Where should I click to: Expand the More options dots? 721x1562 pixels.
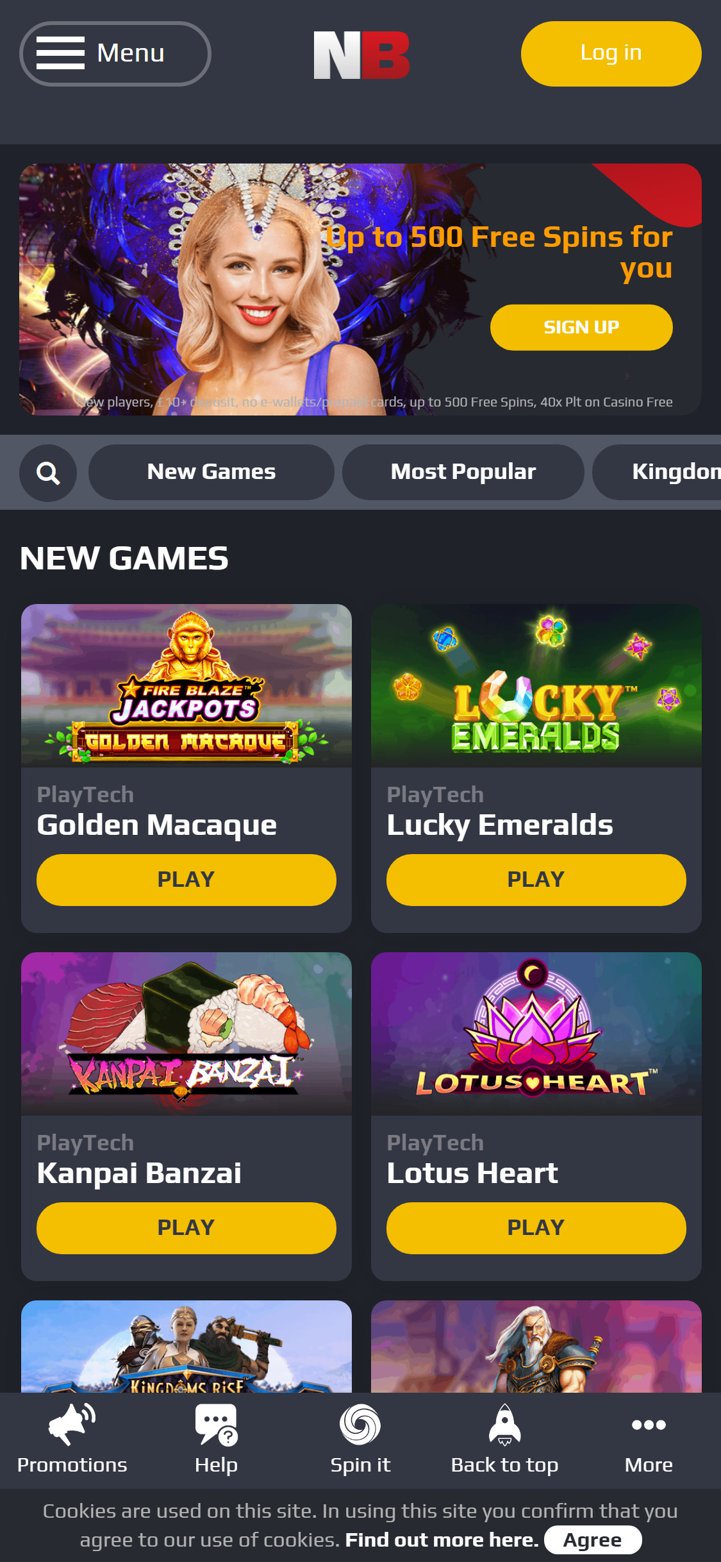[649, 1425]
